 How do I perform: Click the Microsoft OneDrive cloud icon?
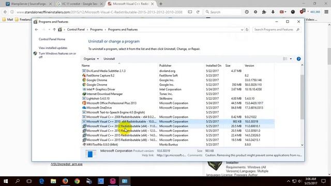click(84, 108)
